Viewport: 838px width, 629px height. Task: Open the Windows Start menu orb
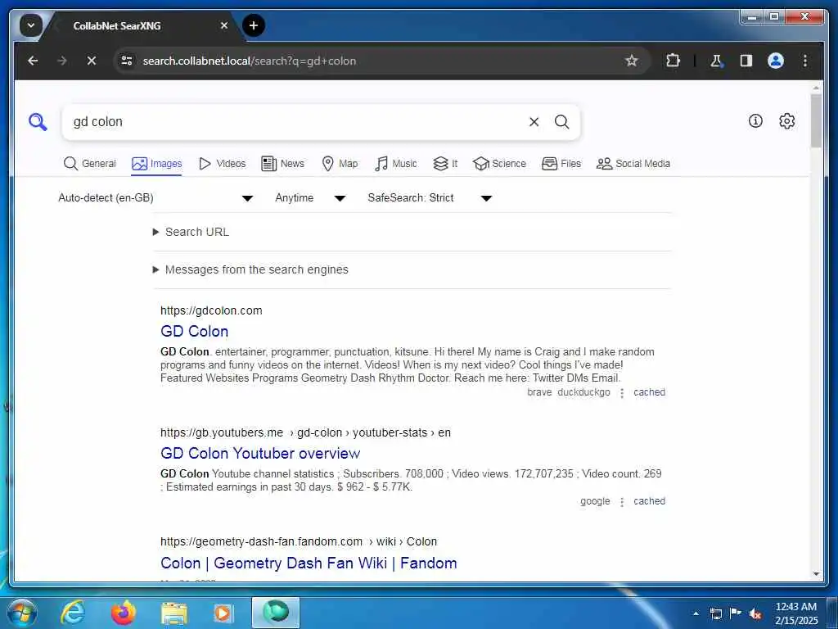[21, 613]
